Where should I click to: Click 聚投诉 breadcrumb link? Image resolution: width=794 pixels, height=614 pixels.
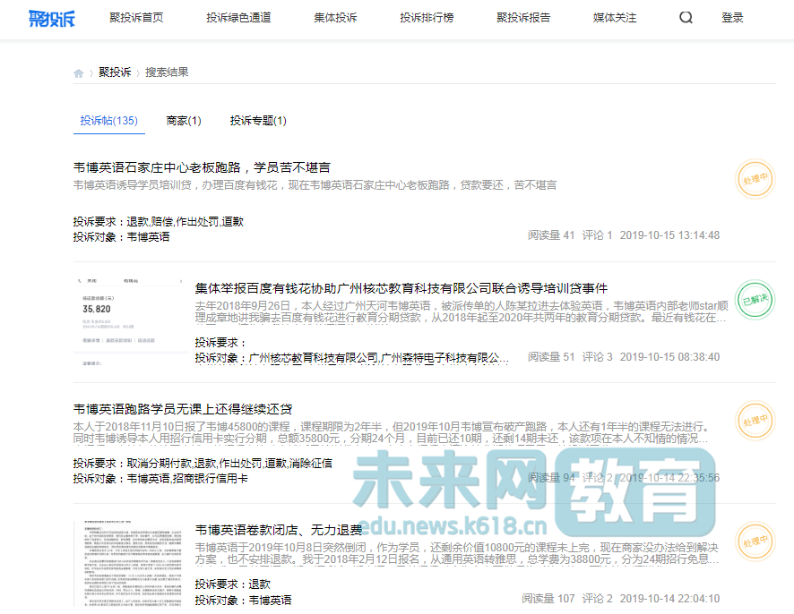tap(115, 72)
